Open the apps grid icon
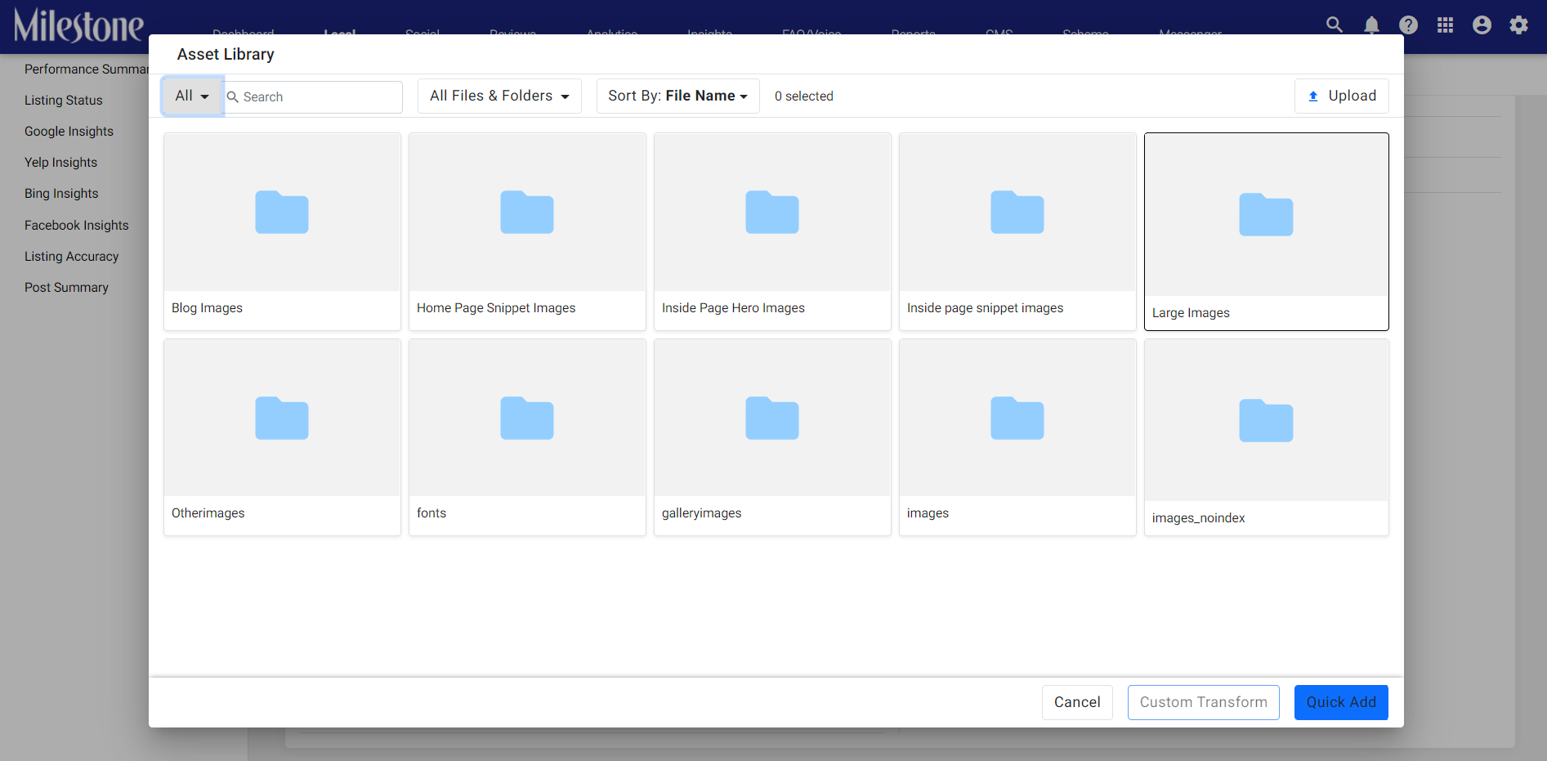The image size is (1547, 761). (x=1445, y=25)
